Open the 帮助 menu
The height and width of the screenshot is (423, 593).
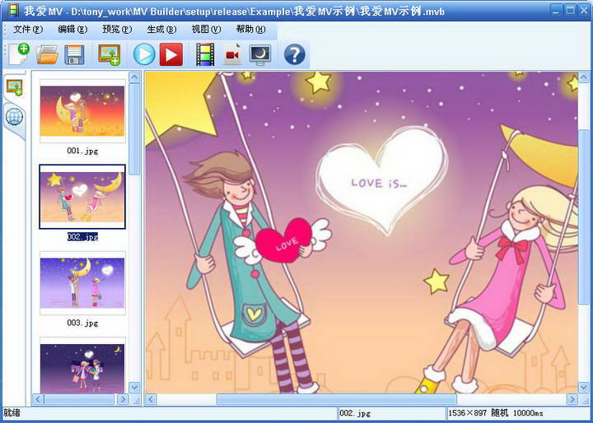click(250, 29)
